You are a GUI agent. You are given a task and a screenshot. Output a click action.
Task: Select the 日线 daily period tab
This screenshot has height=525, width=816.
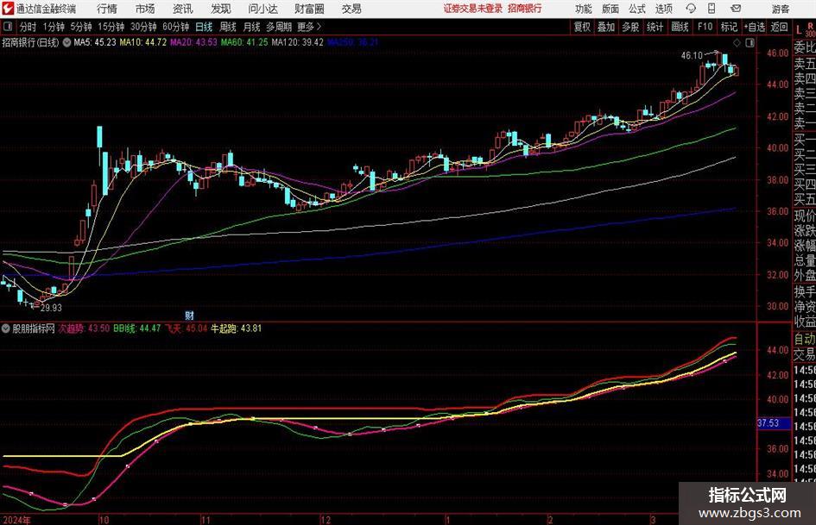tap(204, 27)
